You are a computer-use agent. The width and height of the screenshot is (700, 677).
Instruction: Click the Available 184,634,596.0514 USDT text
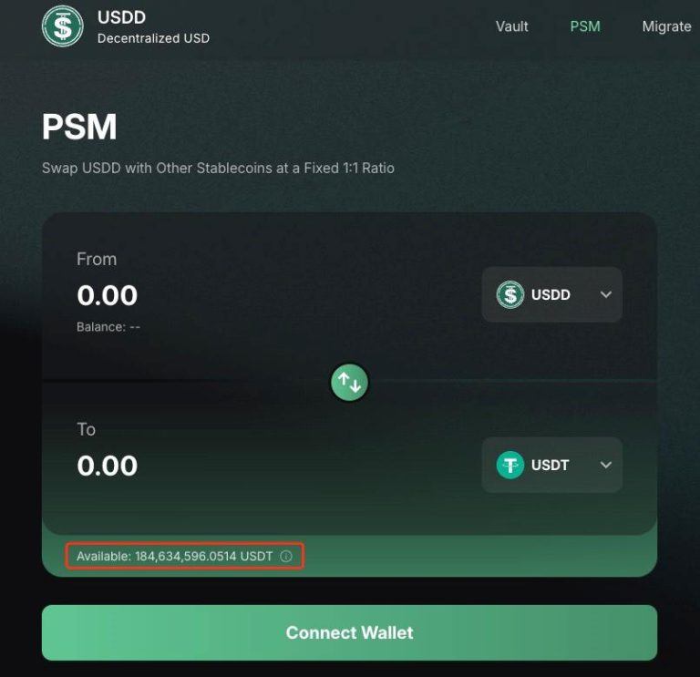pyautogui.click(x=174, y=556)
